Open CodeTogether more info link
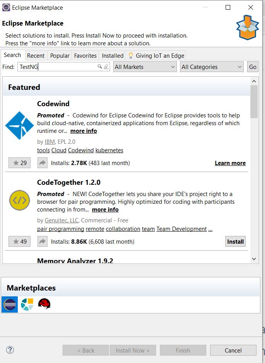The image size is (265, 363). pos(105,210)
